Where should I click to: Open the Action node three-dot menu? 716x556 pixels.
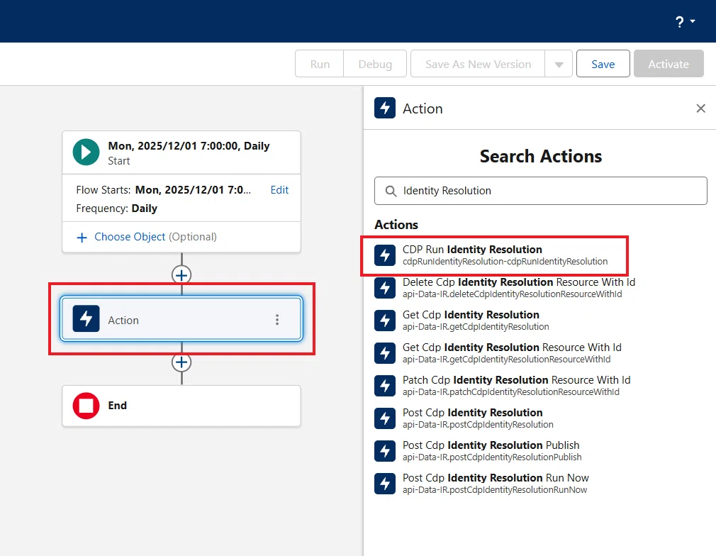click(x=276, y=320)
